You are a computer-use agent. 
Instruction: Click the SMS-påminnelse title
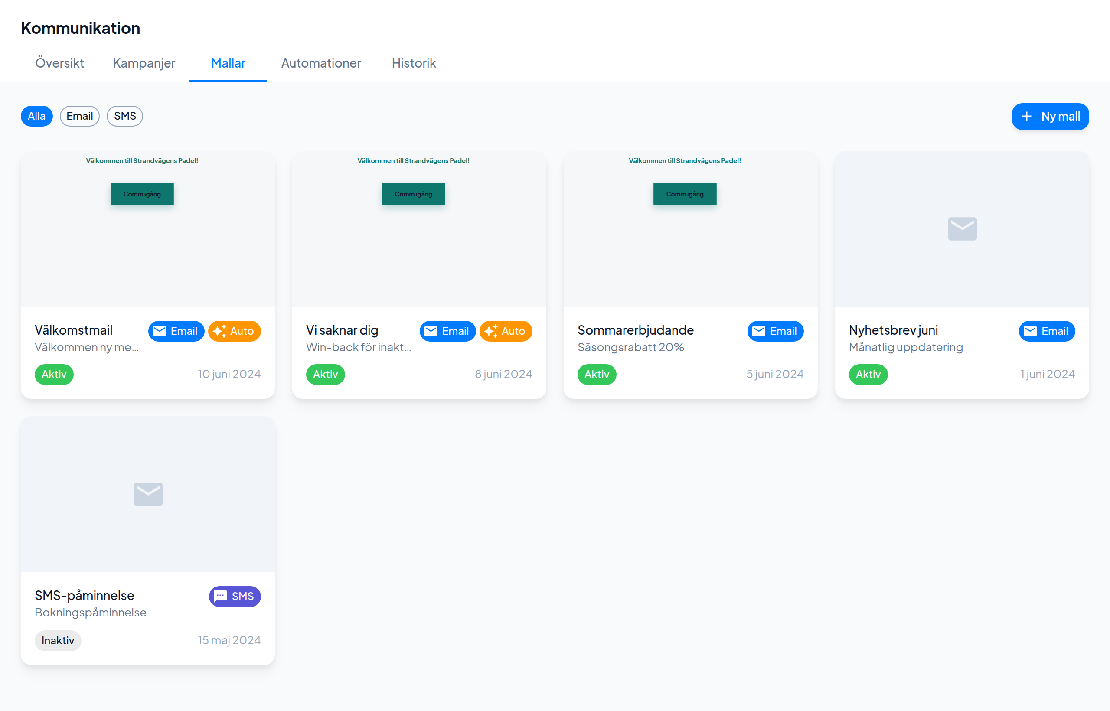tap(85, 596)
